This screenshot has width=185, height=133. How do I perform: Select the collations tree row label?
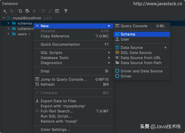coord(26,28)
